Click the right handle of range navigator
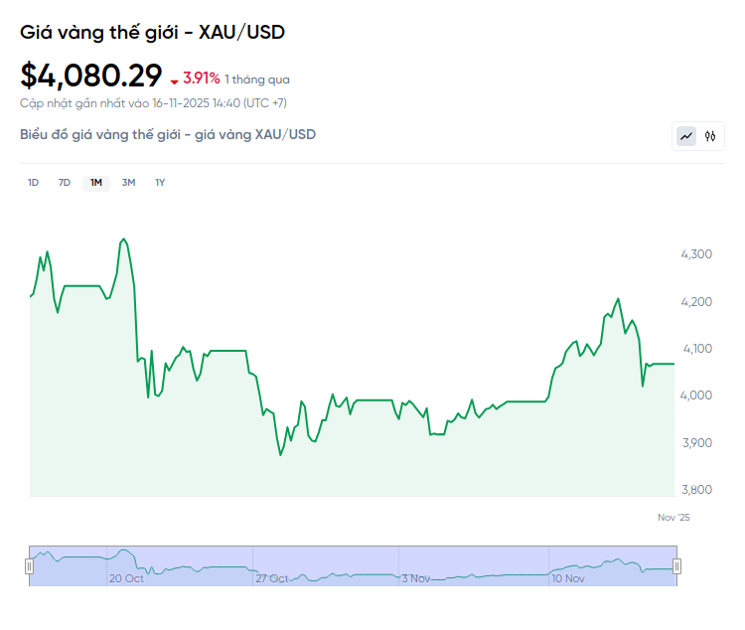 677,566
